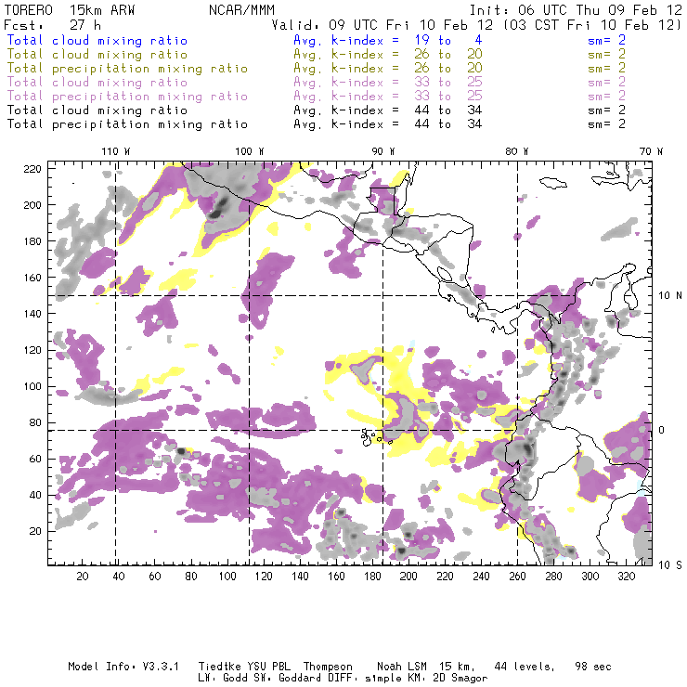This screenshot has width=687, height=687.
Task: Click the "110 W" longitude label
Action: [x=116, y=151]
